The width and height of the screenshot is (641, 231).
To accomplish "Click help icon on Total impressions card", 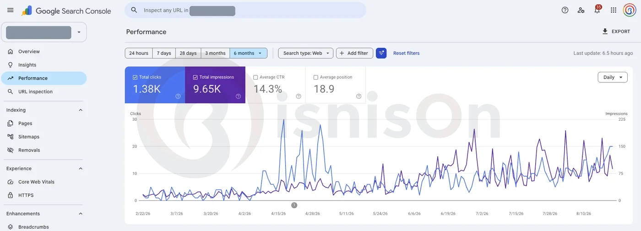I will [x=239, y=96].
